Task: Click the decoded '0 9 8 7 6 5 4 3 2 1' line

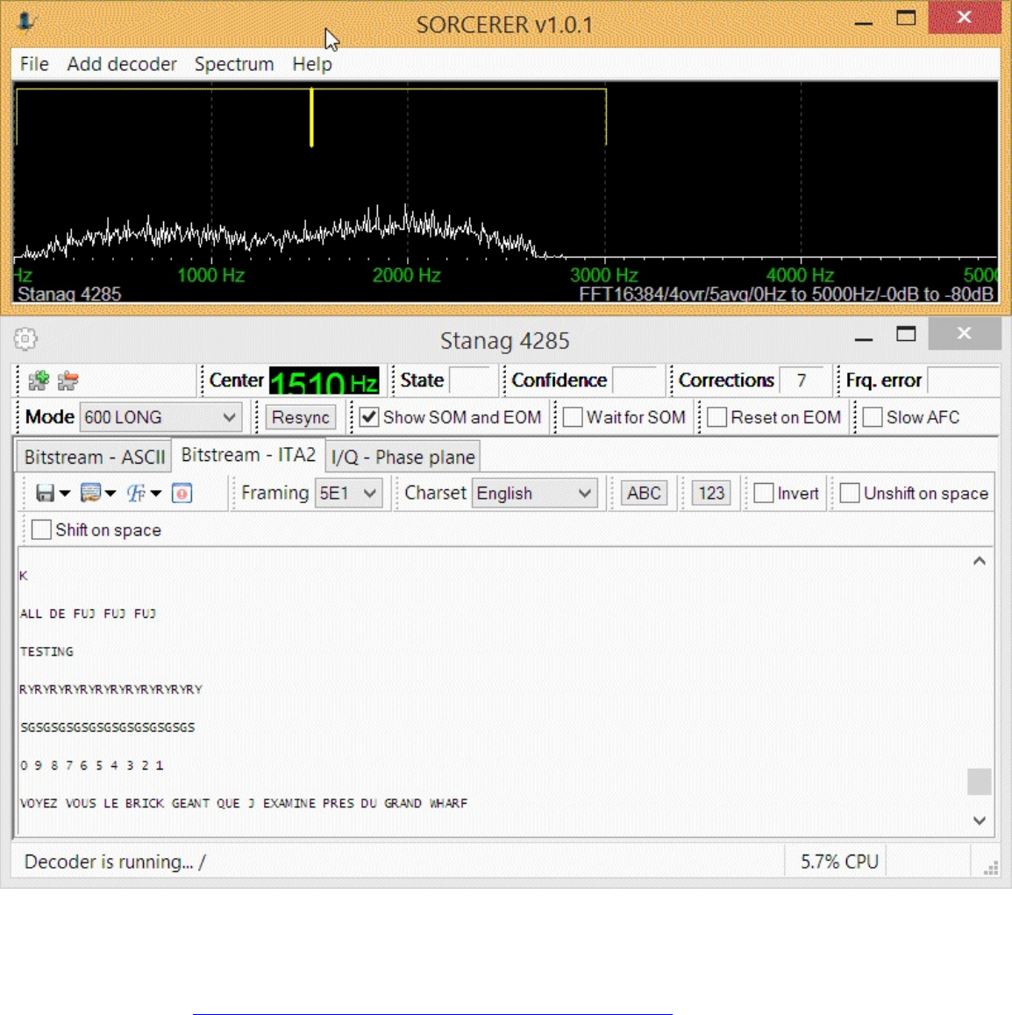Action: pyautogui.click(x=91, y=766)
